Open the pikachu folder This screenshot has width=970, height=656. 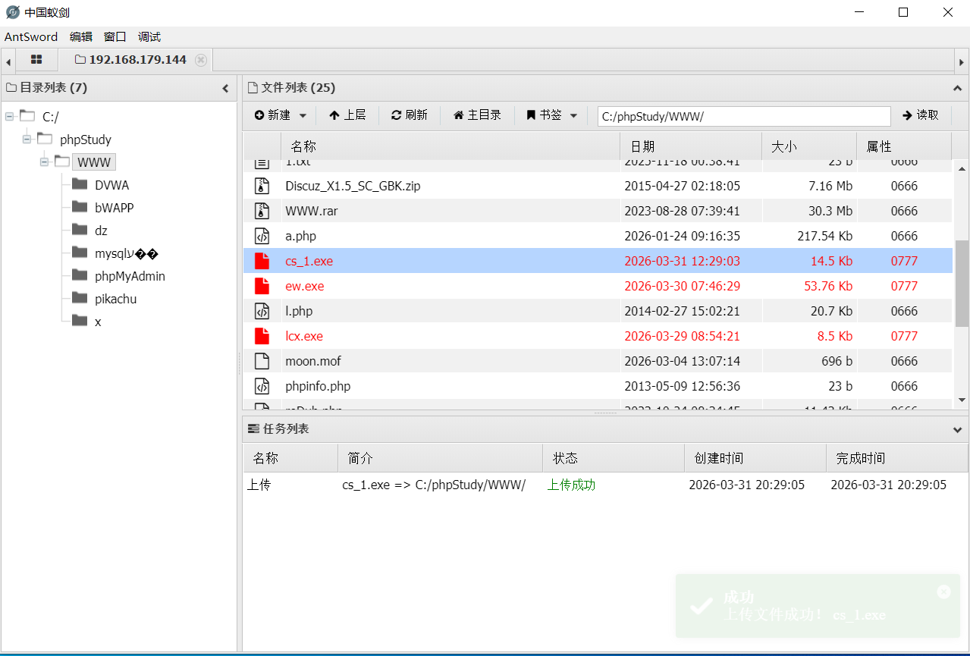(115, 299)
